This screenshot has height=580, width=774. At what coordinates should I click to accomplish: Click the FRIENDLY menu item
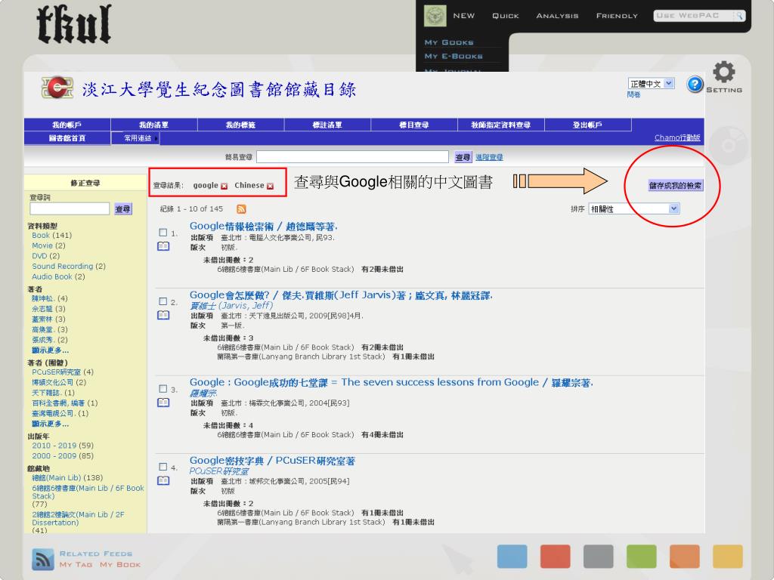[x=617, y=16]
